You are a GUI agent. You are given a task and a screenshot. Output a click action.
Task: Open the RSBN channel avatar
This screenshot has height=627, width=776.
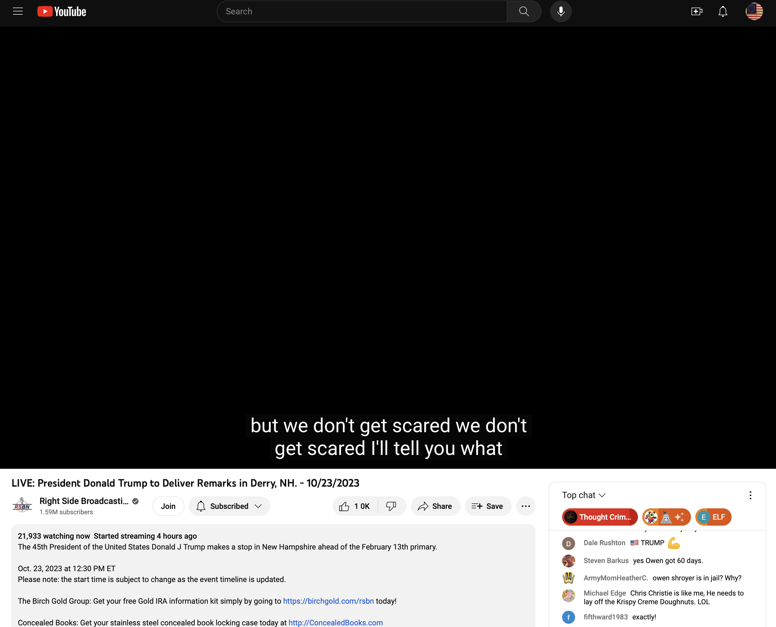[22, 506]
